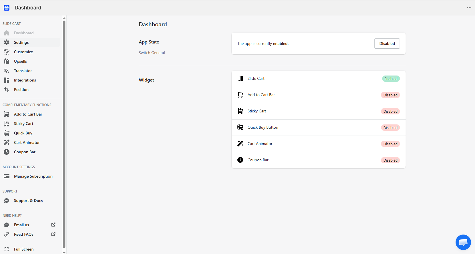Click the sidebar vertical scrollbar
This screenshot has width=475, height=254.
pos(64,132)
